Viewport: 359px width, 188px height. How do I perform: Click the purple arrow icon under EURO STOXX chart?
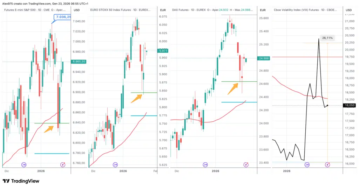[x=116, y=164]
